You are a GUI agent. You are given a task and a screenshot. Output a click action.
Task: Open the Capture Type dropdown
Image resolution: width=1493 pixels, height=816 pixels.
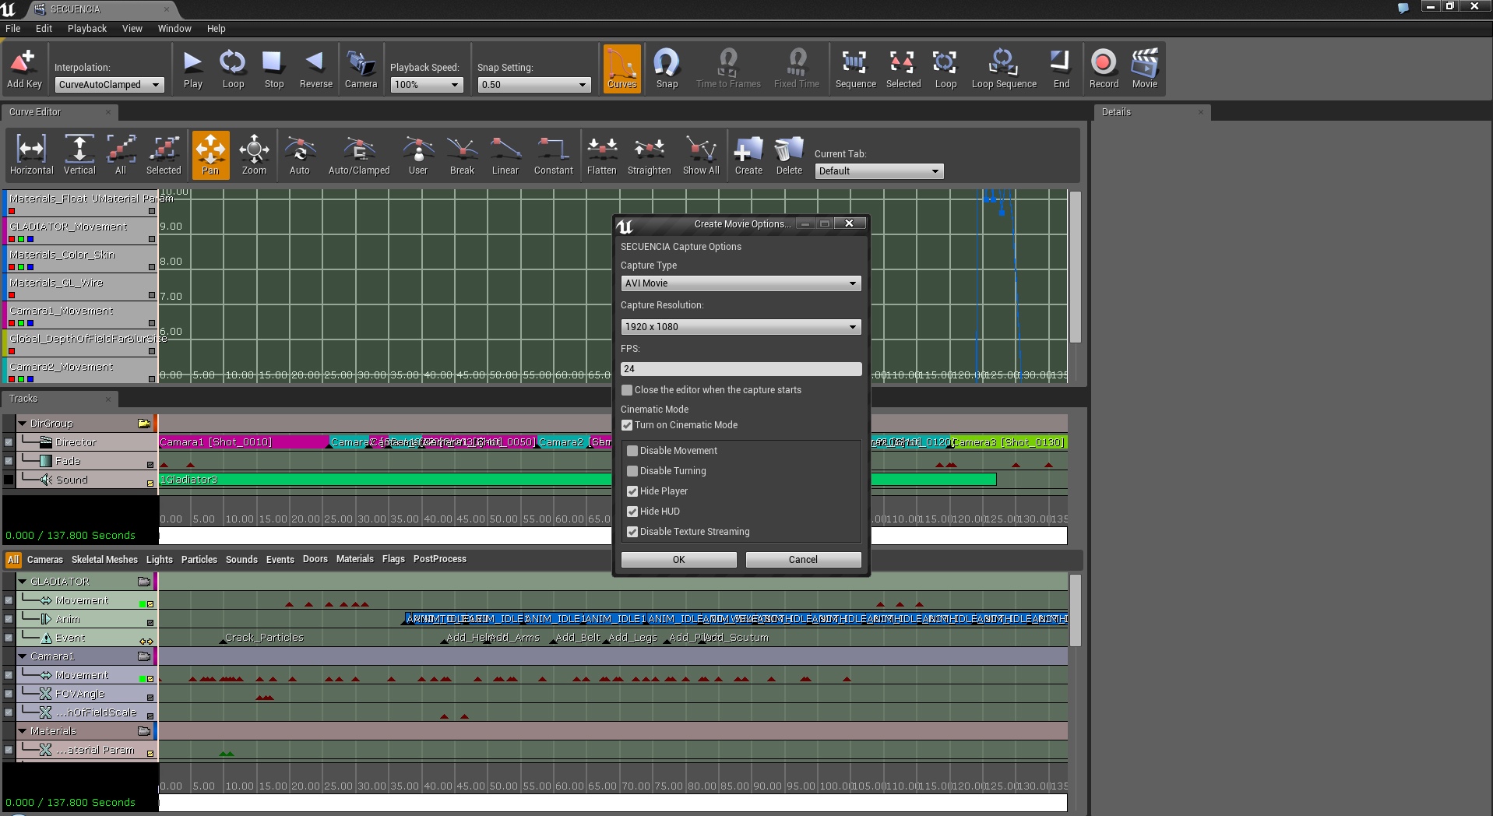click(x=741, y=283)
